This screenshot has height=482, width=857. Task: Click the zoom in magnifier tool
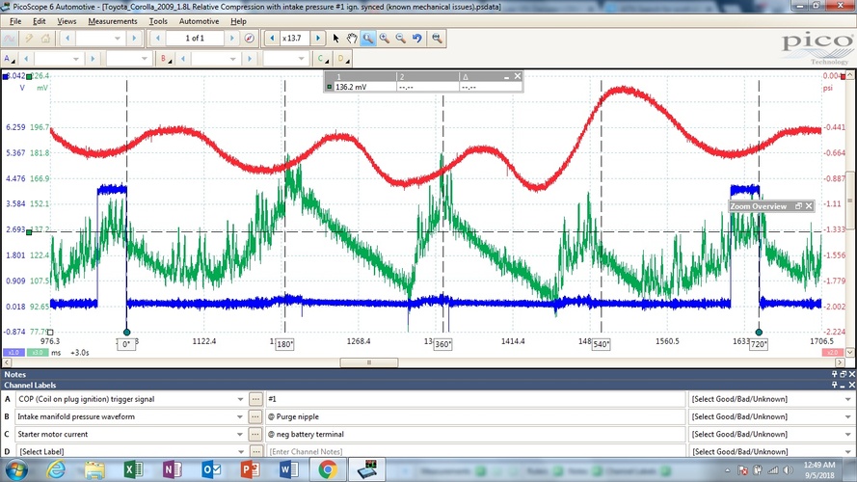pos(385,39)
